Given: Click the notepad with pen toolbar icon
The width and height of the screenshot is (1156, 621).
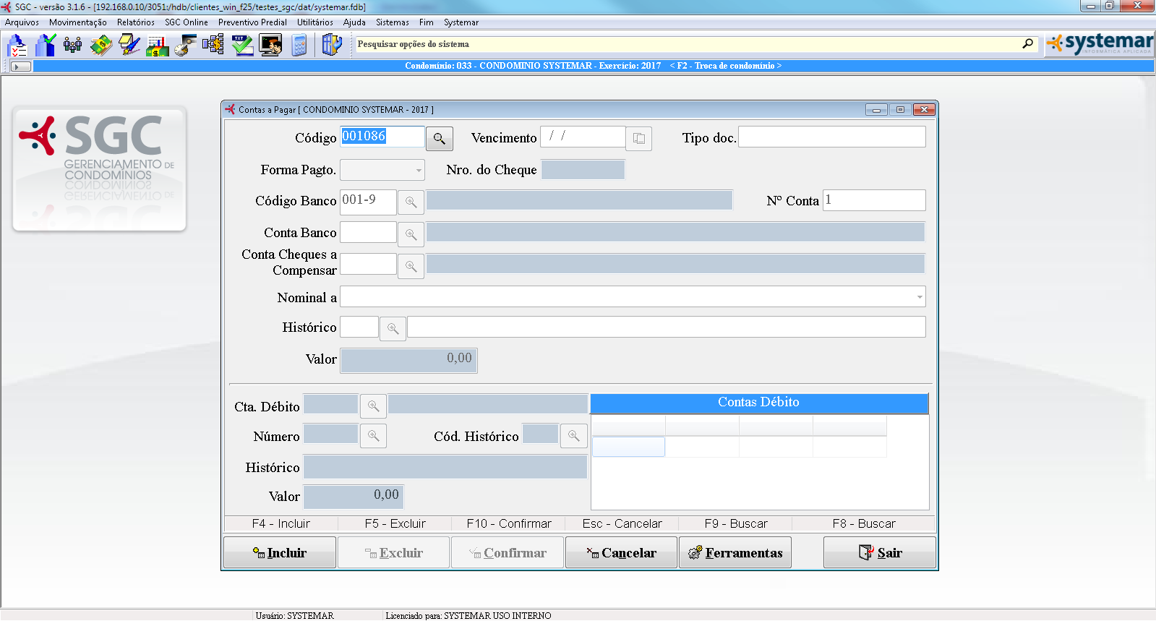Looking at the screenshot, I should 129,46.
